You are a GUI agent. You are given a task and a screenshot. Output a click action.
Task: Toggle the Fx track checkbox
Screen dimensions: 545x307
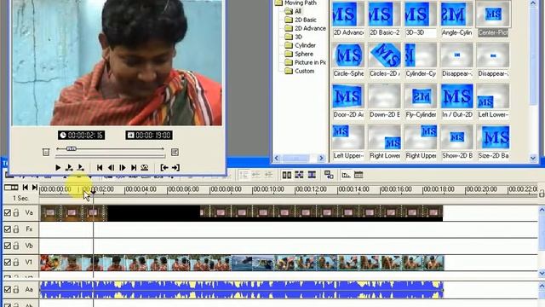click(8, 229)
